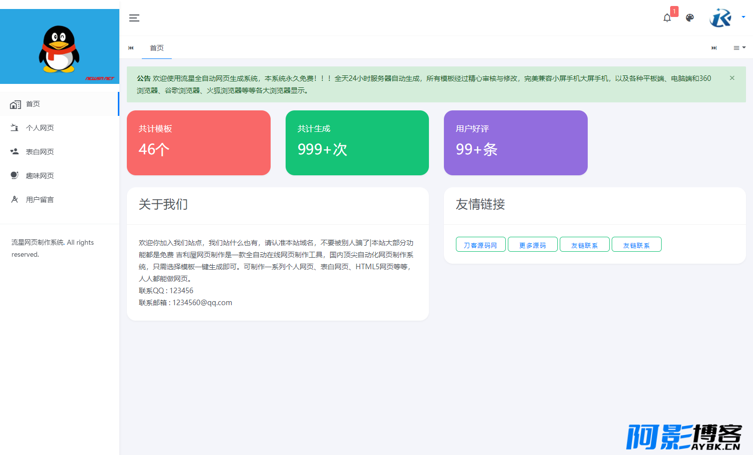Open 共计生成 999+次 green card
The width and height of the screenshot is (753, 455).
(x=357, y=143)
